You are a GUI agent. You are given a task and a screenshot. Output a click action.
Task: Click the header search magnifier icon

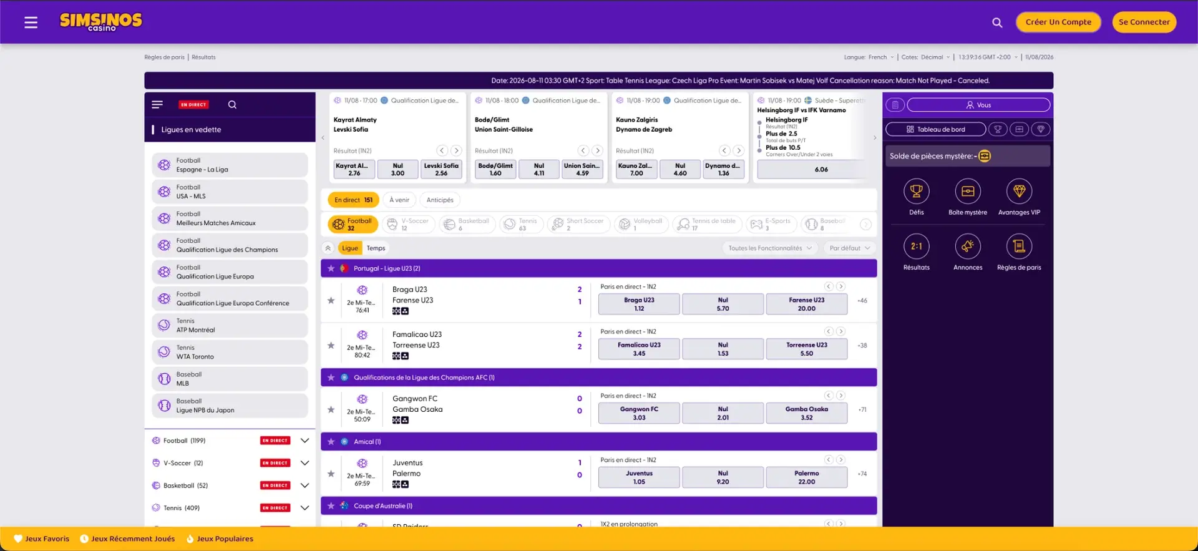coord(997,22)
